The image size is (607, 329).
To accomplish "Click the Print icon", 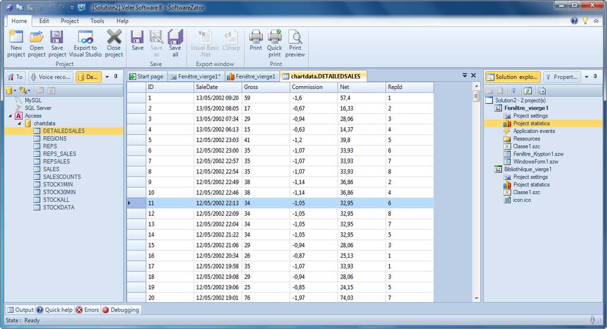I will pyautogui.click(x=256, y=40).
